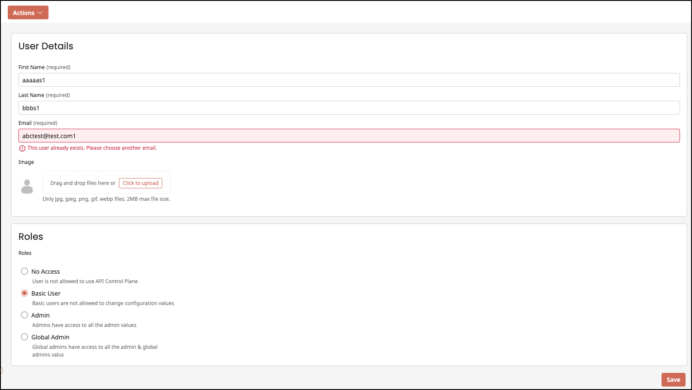Click the red error icon below Email
This screenshot has width=692, height=390.
coord(22,148)
